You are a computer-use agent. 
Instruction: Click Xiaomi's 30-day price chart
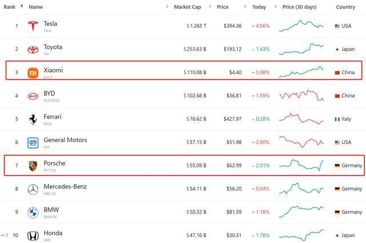coord(301,72)
